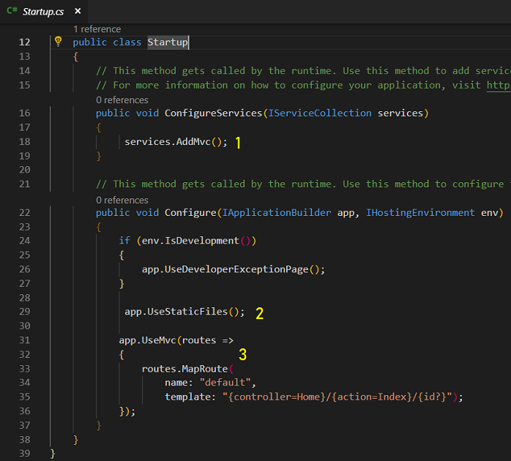Click line number 22 in gutter
The height and width of the screenshot is (461, 511).
(24, 213)
